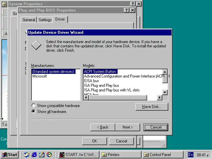Select ISA Plug and Play bus with VL slots
Image resolution: width=212 pixels, height=159 pixels.
pos(112,90)
